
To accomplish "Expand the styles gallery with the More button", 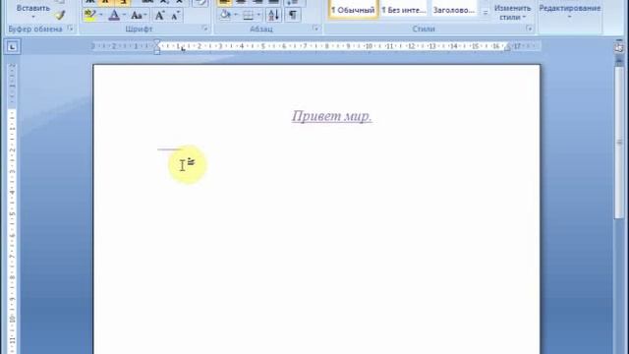I will click(485, 13).
